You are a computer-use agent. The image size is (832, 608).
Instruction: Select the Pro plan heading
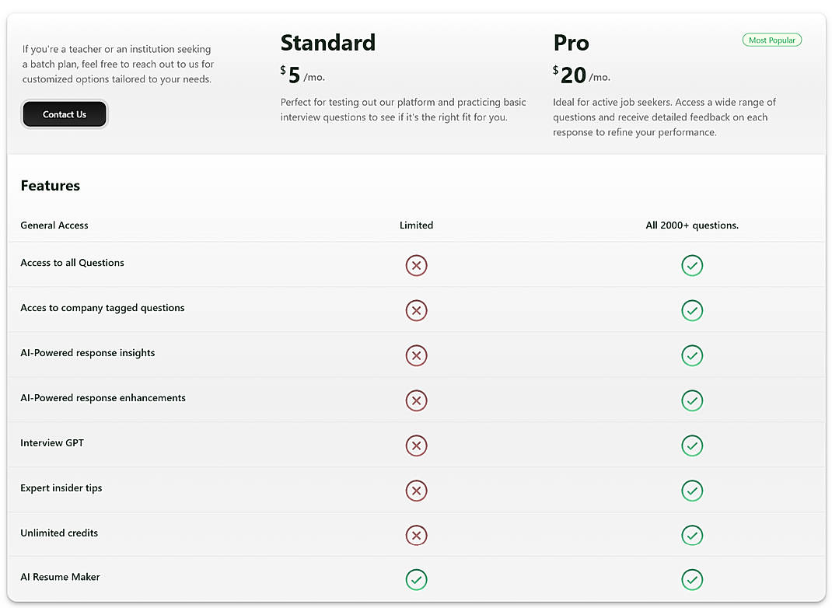point(571,42)
